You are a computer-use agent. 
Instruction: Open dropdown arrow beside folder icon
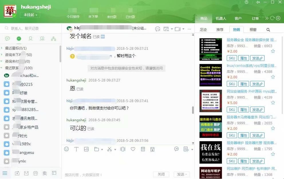click(102, 150)
